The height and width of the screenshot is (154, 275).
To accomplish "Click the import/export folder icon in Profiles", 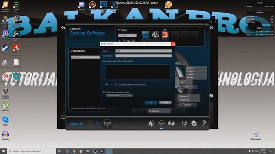I will pos(129,41).
